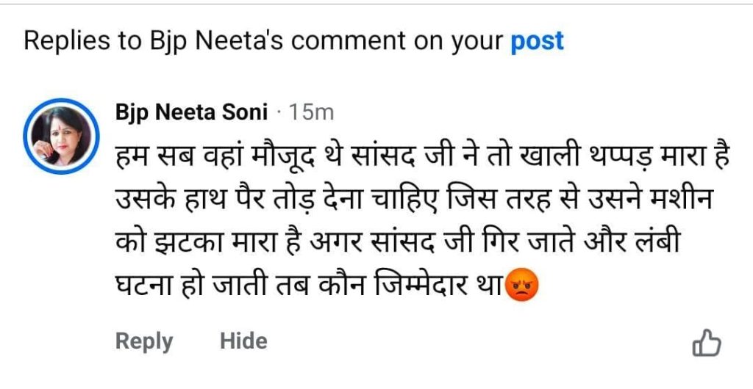The width and height of the screenshot is (753, 389).
Task: Open Bjp Neeta Soni's profile picture
Action: pos(60,134)
